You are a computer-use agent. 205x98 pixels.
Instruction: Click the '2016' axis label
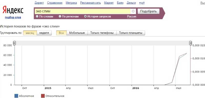point(136,88)
